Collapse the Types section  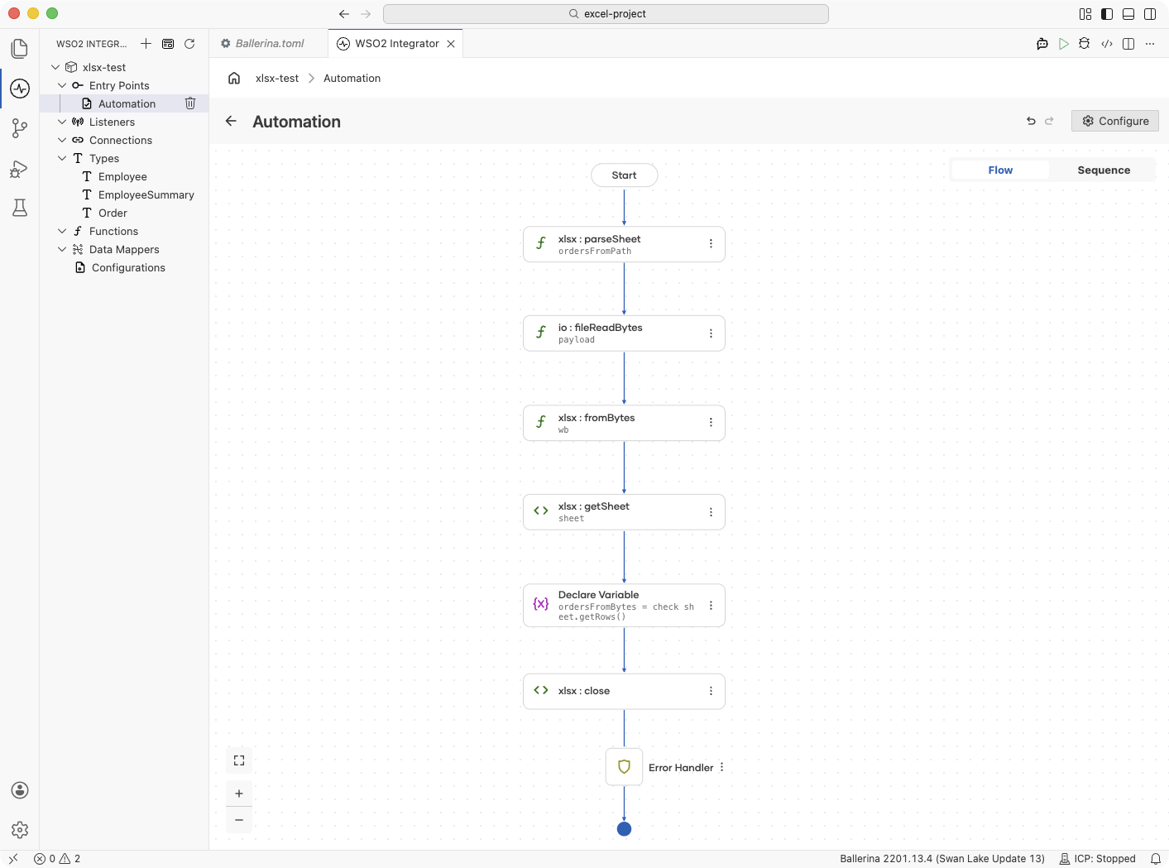pos(62,158)
